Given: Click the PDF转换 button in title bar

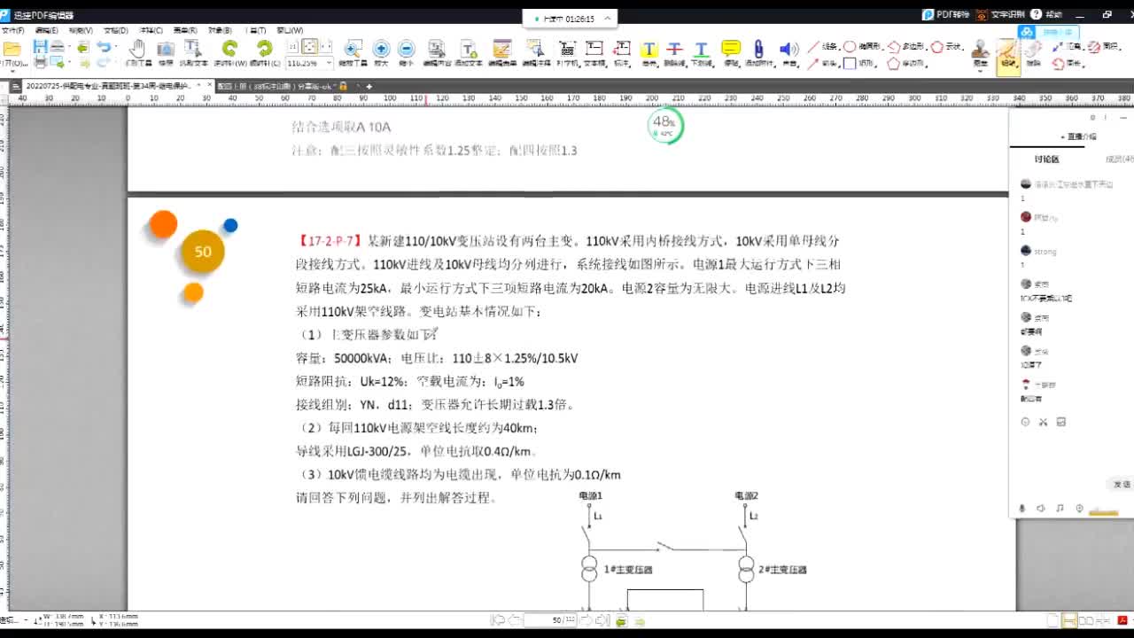Looking at the screenshot, I should 946,15.
